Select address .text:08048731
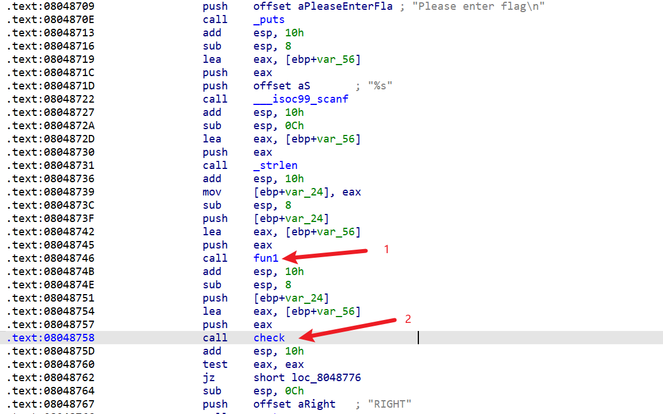Screen dimensions: 663x414 (x=50, y=165)
